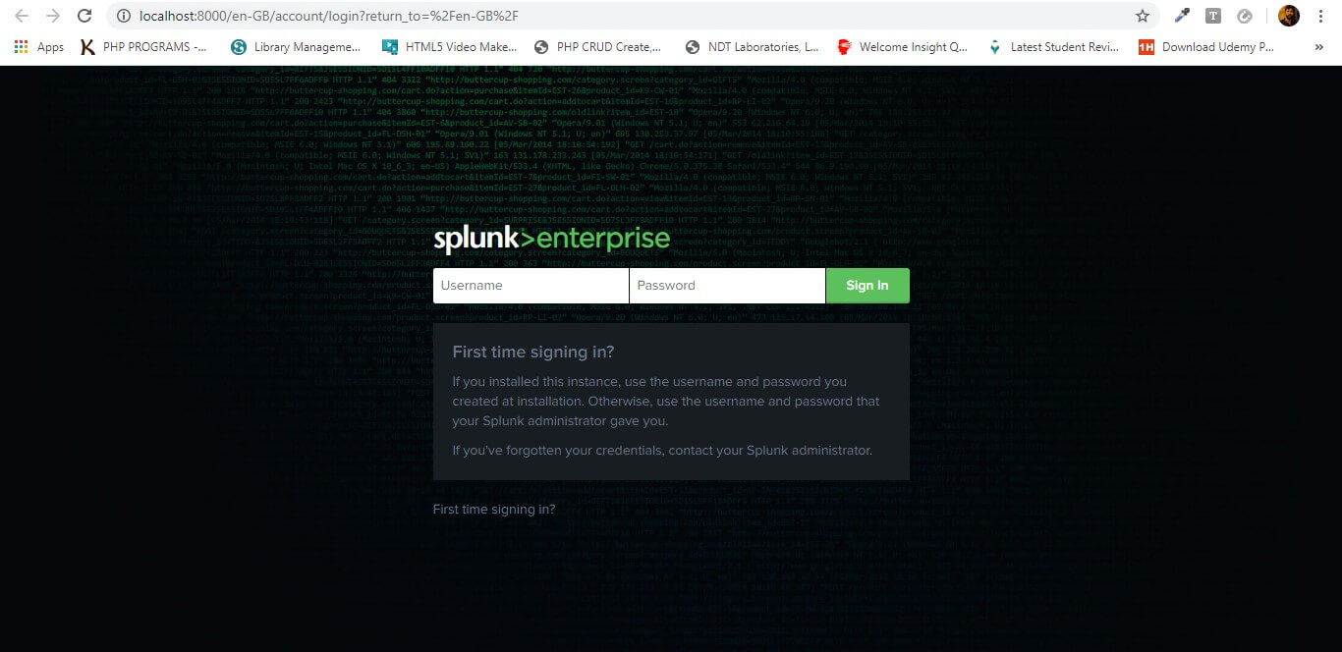The image size is (1342, 652).
Task: Reload the page with refresh icon
Action: 84,16
